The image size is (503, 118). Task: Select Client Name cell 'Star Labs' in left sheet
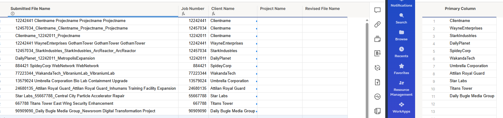(x=233, y=96)
